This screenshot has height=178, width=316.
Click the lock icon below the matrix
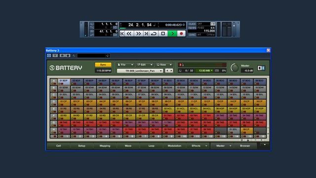[248, 140]
